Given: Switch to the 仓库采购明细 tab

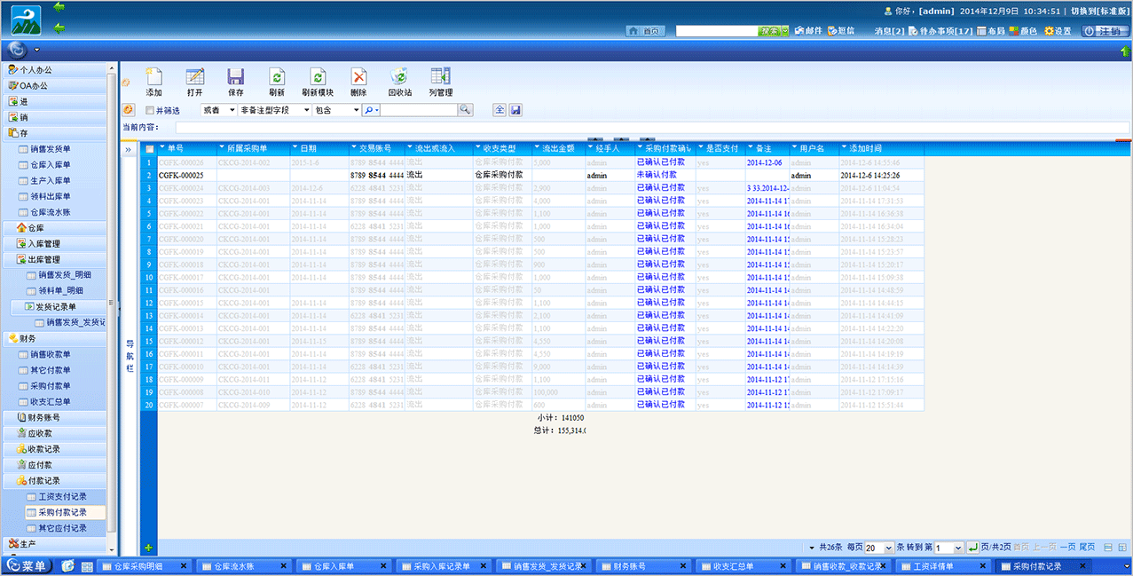Looking at the screenshot, I should coord(145,566).
